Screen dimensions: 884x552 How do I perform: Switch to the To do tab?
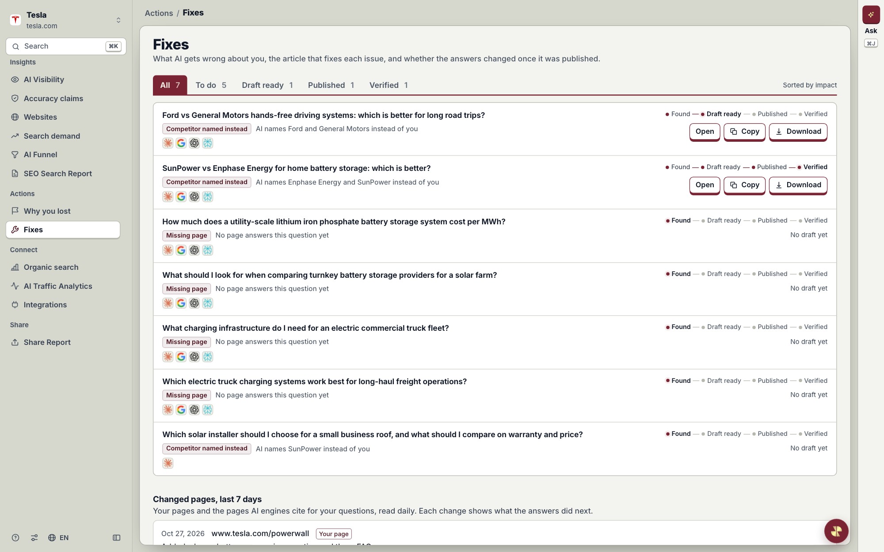(x=211, y=85)
